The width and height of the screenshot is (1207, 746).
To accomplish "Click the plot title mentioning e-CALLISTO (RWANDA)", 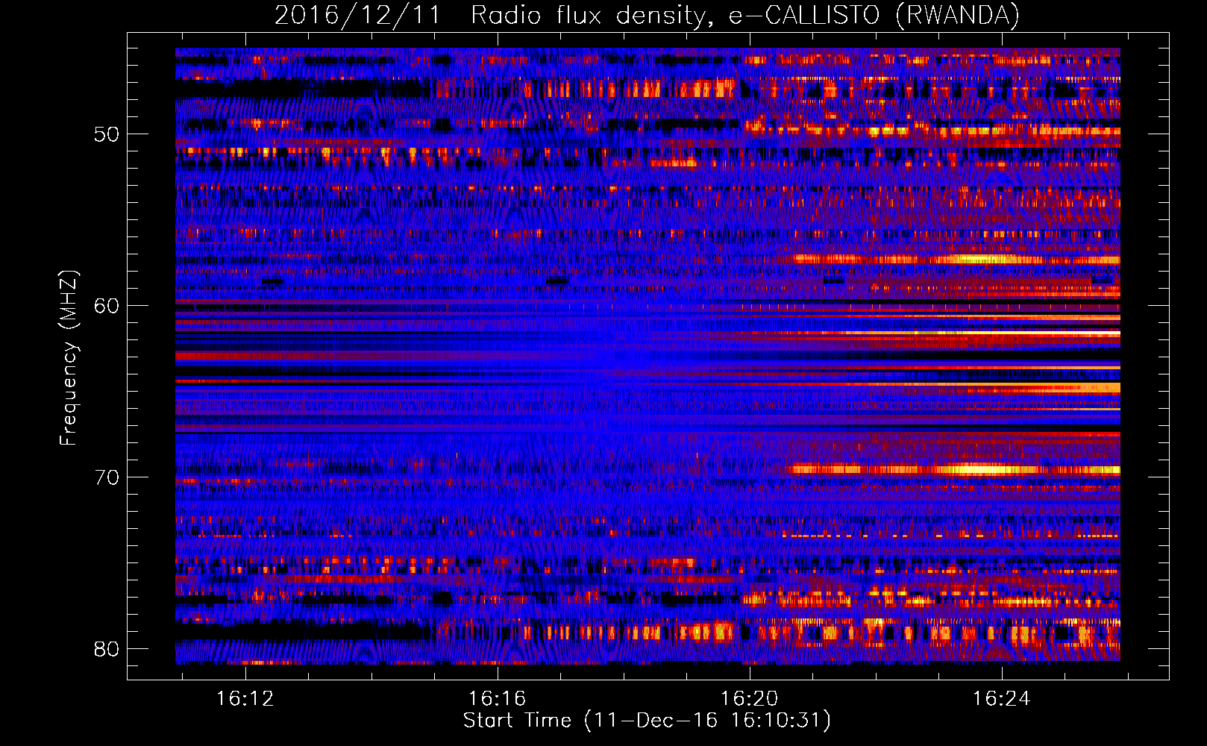I will click(647, 15).
